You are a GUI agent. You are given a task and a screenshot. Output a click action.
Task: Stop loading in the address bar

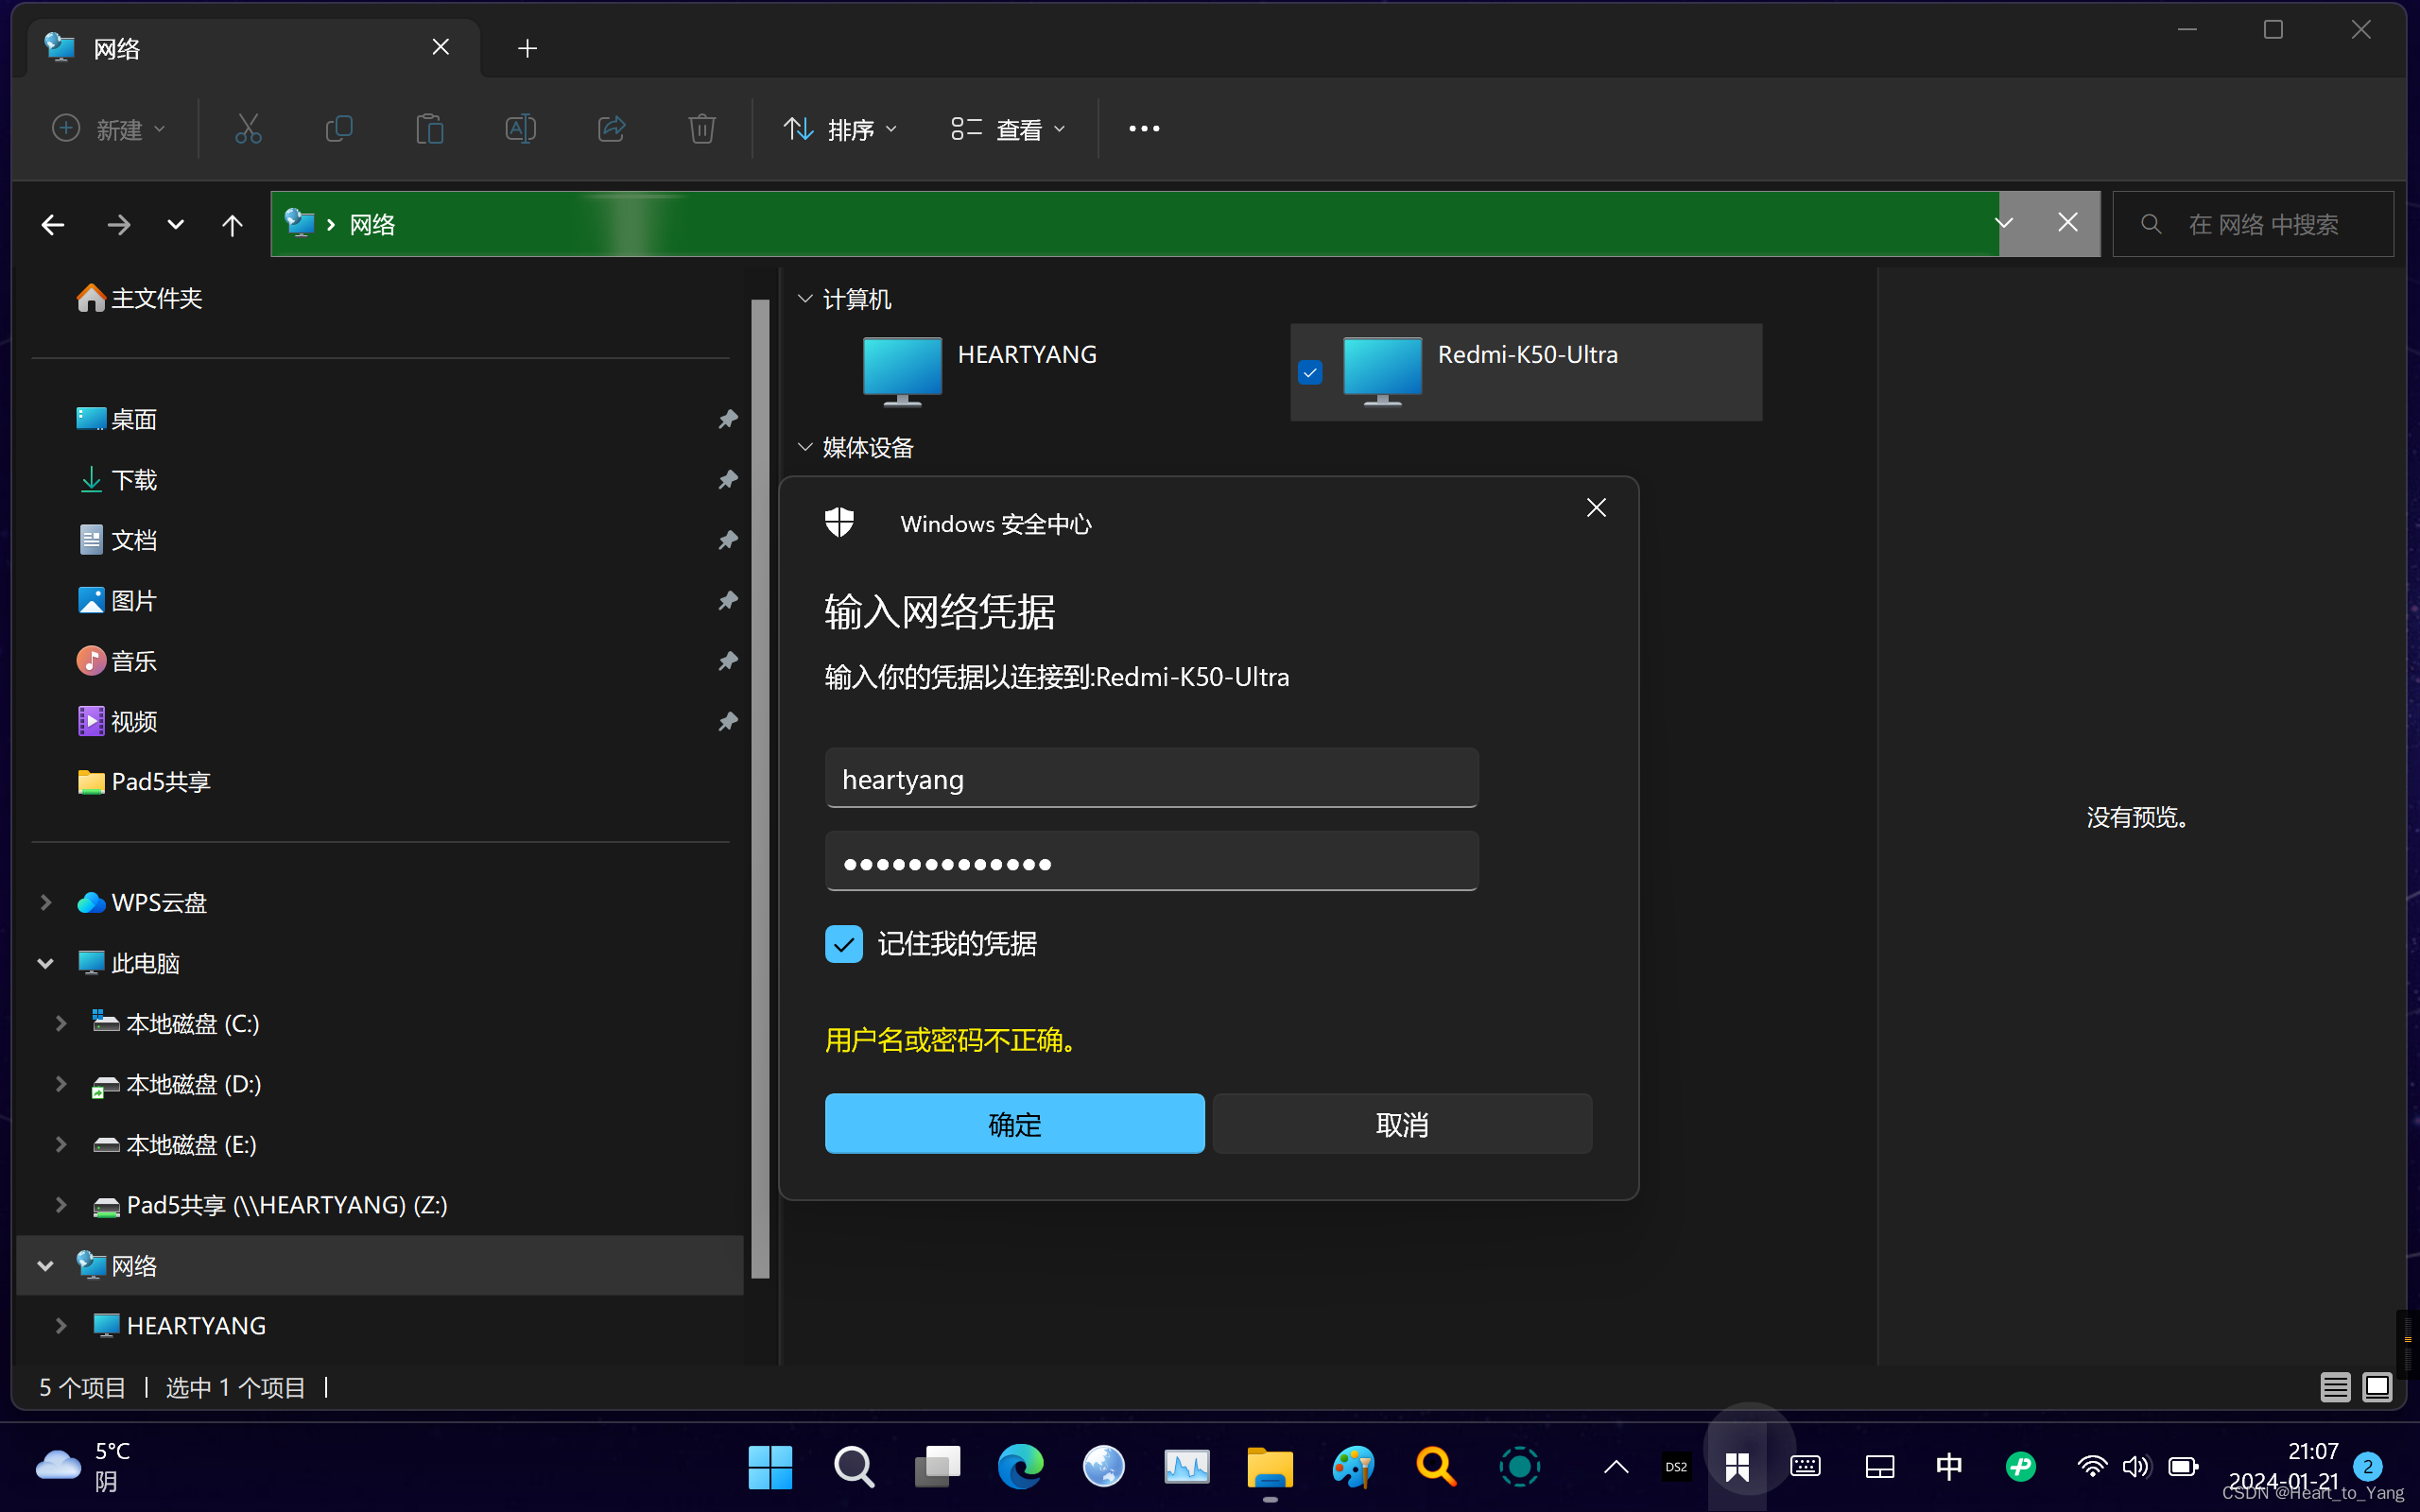pyautogui.click(x=2068, y=223)
